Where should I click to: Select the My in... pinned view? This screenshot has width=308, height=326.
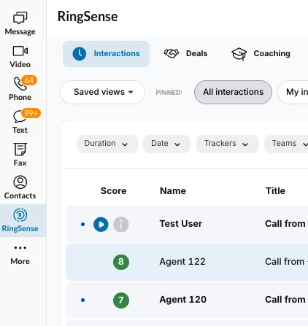293,92
